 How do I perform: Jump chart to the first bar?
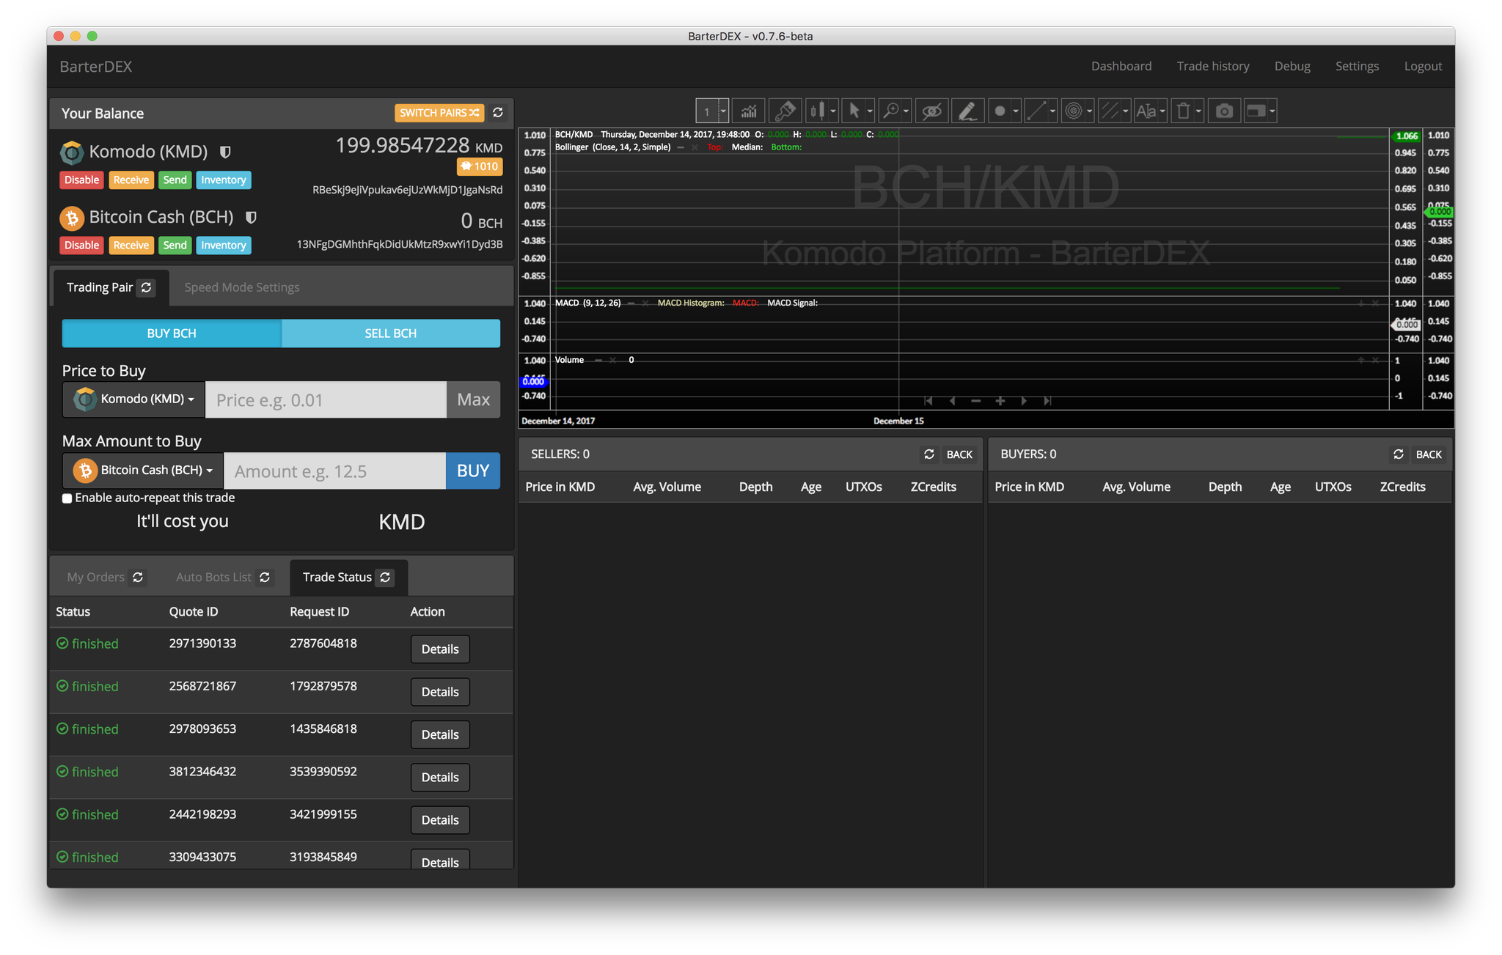[928, 401]
